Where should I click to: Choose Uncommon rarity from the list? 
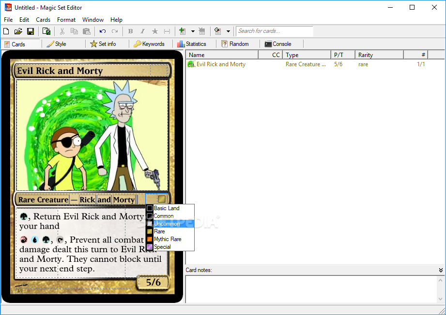(170, 224)
